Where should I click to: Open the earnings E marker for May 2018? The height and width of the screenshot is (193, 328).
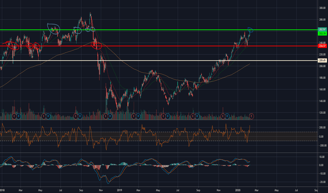pyautogui.click(x=44, y=116)
